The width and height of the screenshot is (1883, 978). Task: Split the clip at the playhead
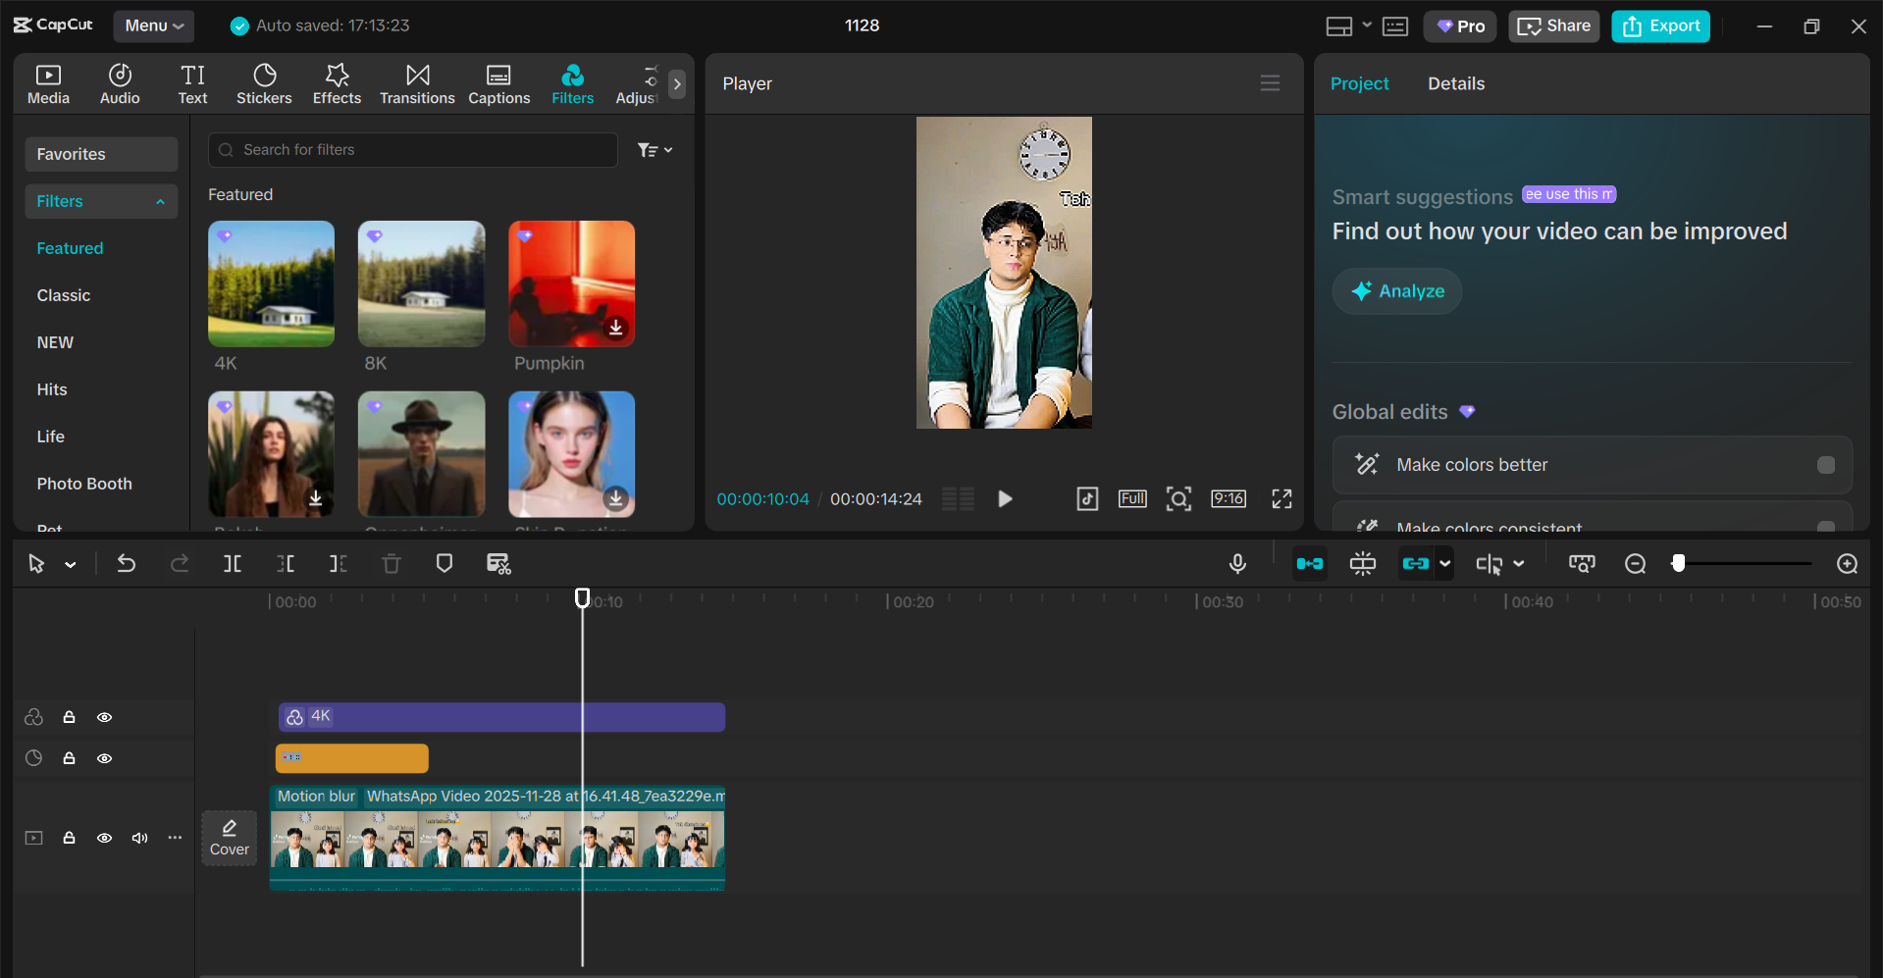point(233,563)
